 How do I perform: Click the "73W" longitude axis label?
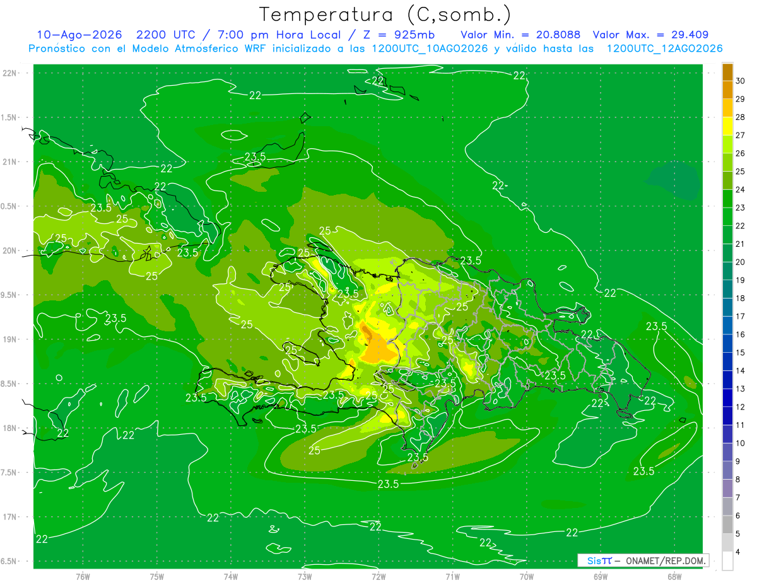(x=305, y=577)
